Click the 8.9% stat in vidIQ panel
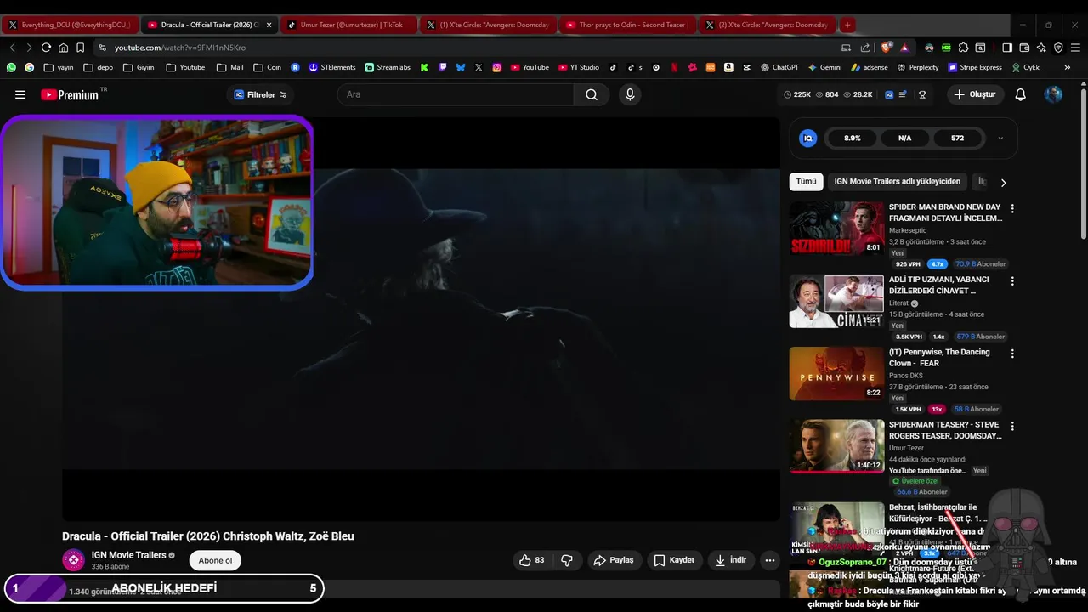The width and height of the screenshot is (1088, 612). 852,138
